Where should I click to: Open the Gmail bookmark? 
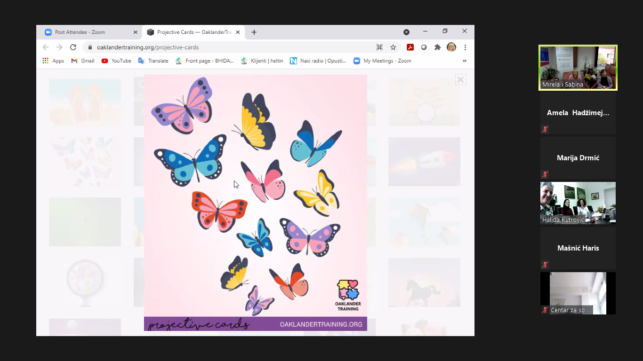click(x=83, y=61)
